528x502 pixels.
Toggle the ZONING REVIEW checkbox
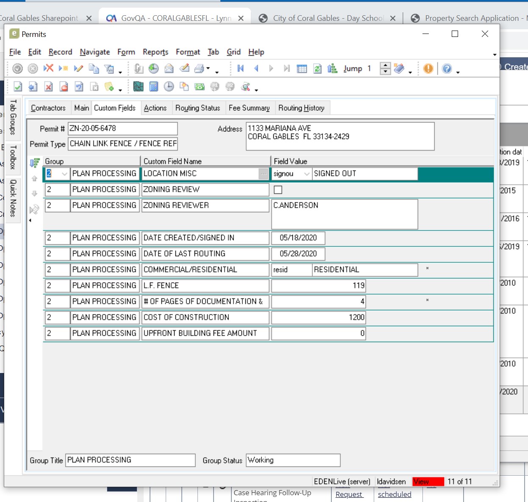[278, 190]
